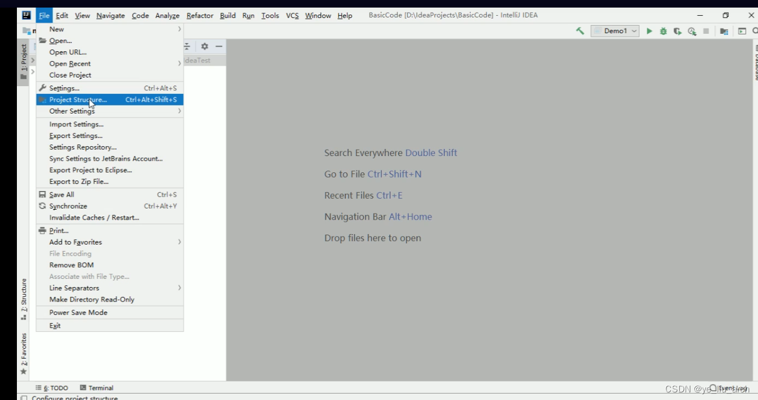This screenshot has width=758, height=400.
Task: Click the gray Stop square icon
Action: 706,31
